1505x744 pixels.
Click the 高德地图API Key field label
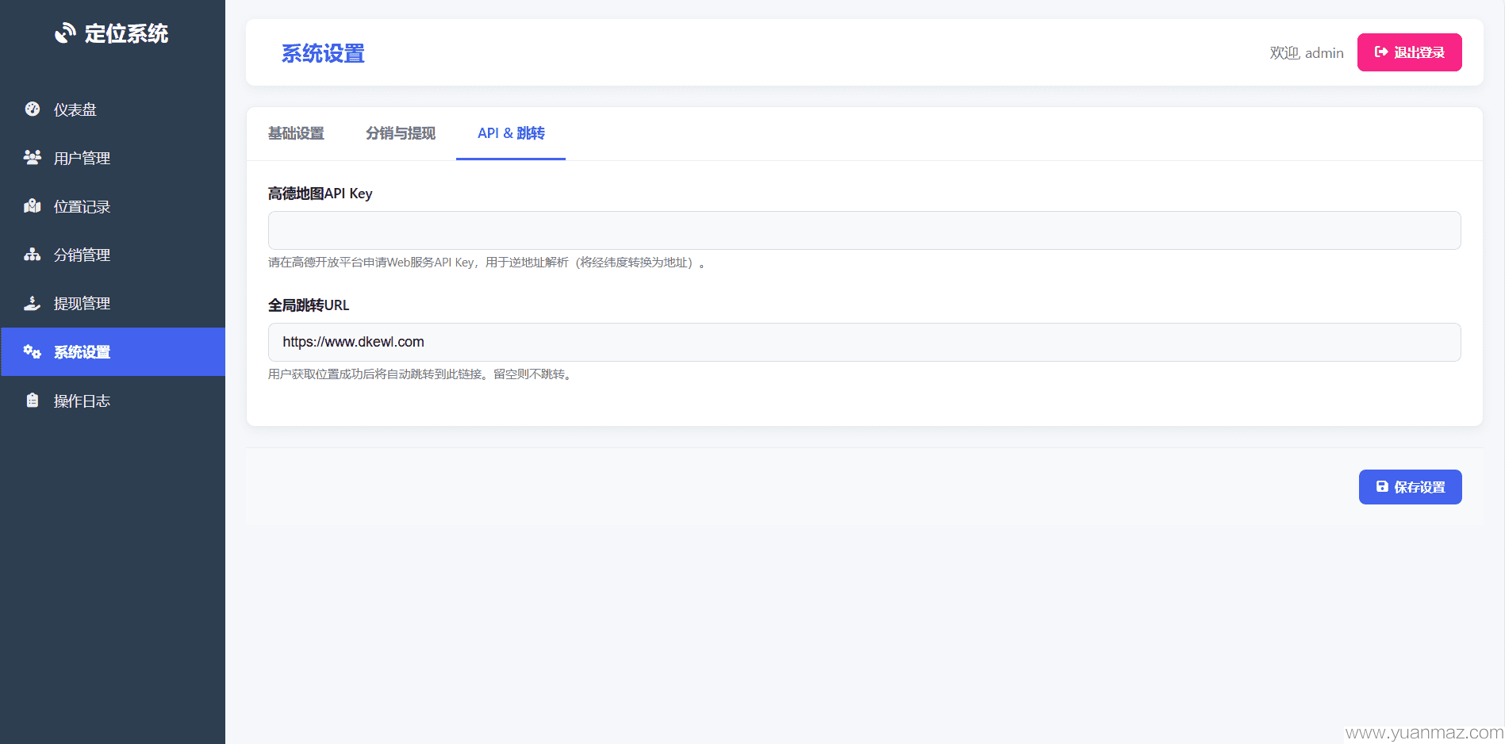pyautogui.click(x=320, y=194)
